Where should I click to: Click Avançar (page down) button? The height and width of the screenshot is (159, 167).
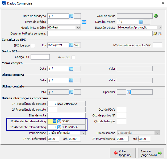[x=151, y=153]
